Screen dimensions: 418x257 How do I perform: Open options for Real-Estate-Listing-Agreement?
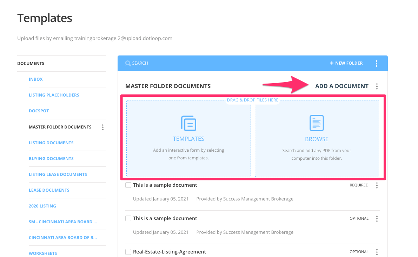pyautogui.click(x=377, y=252)
